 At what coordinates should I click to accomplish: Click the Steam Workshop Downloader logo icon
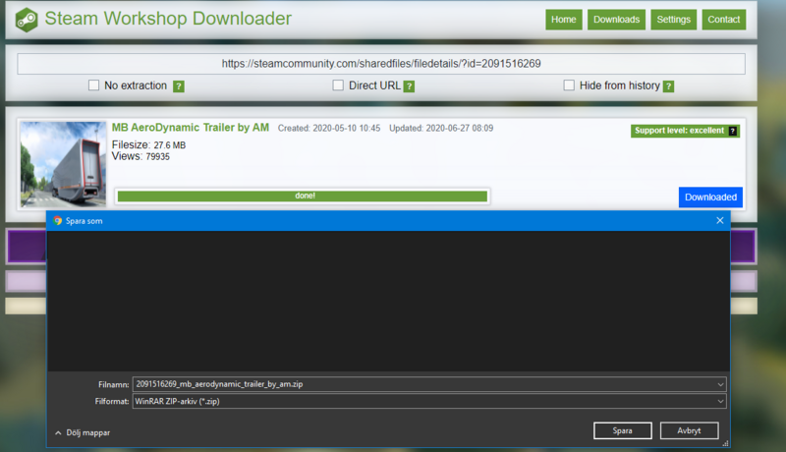click(x=27, y=20)
